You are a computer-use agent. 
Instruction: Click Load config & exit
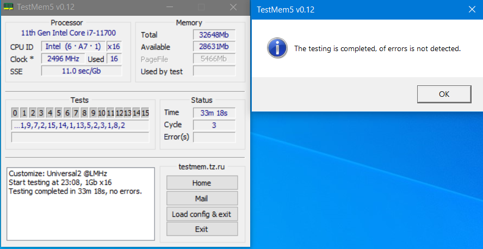202,214
